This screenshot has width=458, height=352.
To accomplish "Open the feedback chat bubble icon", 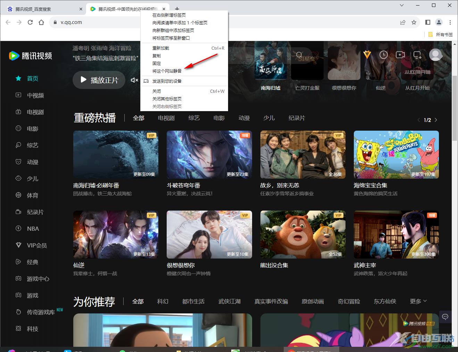I will (x=445, y=317).
